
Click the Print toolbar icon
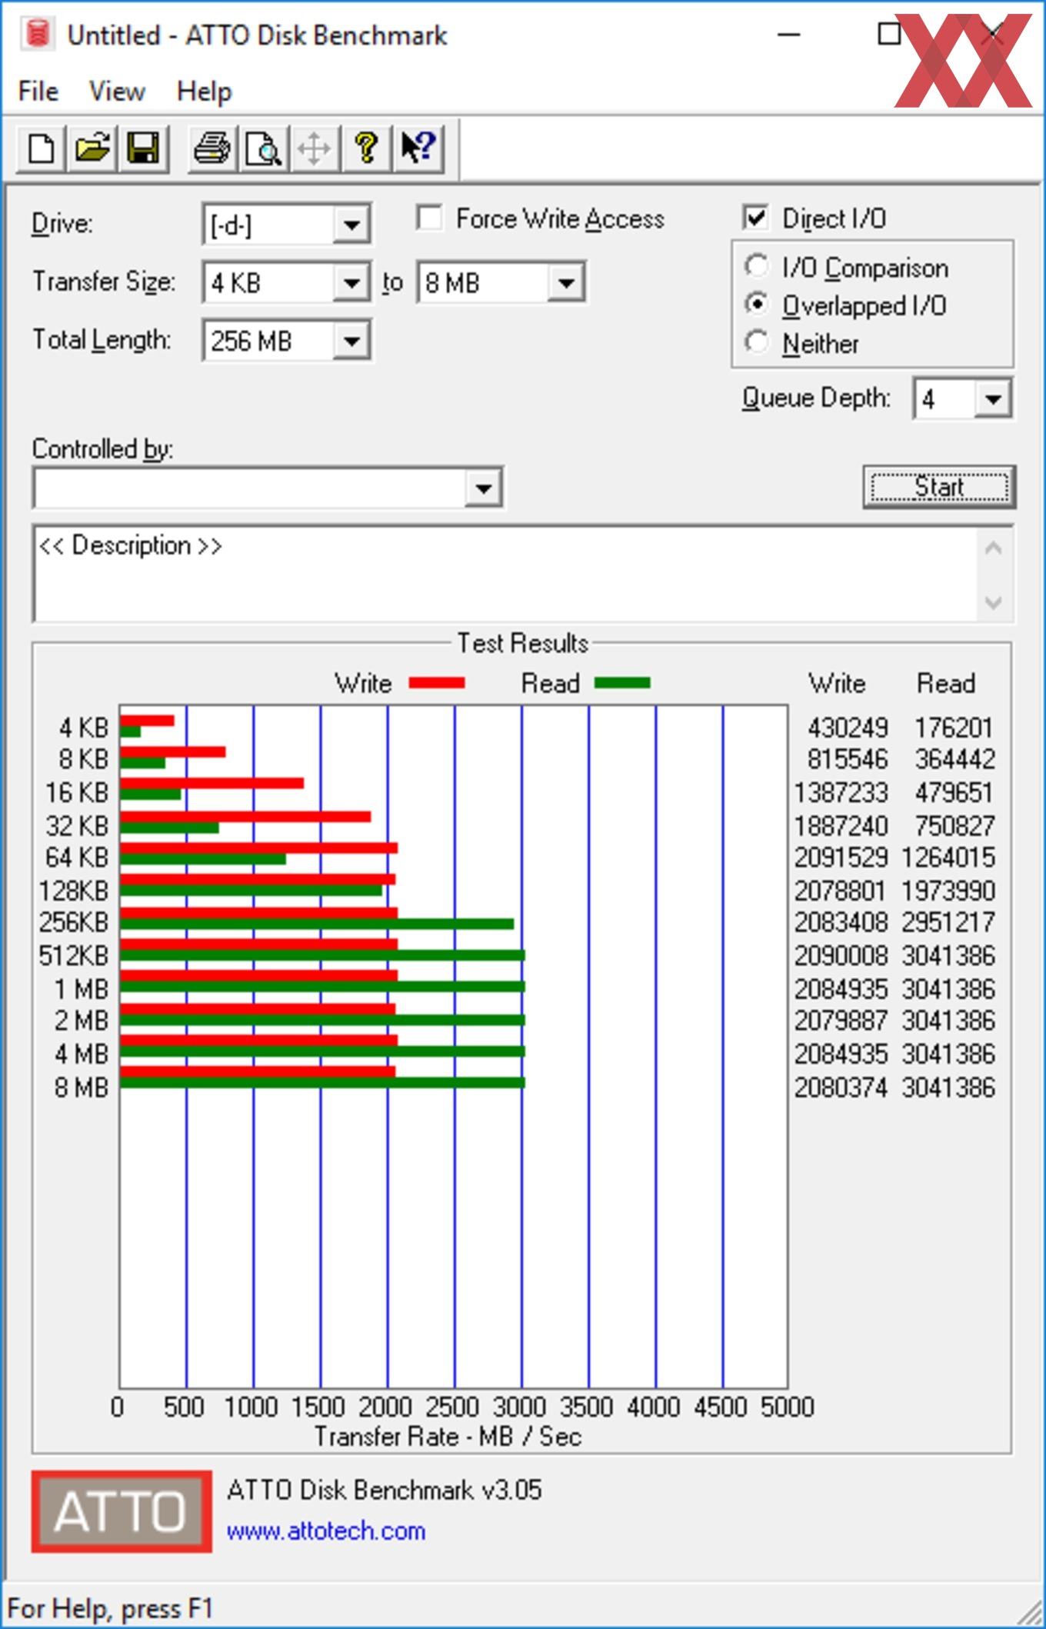click(212, 148)
